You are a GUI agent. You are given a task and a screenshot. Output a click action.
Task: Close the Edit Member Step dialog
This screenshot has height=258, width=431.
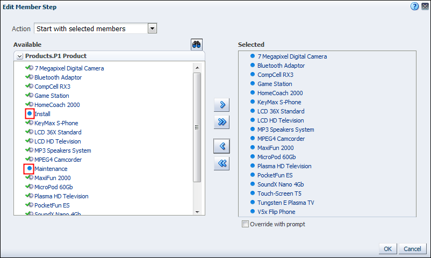(425, 6)
